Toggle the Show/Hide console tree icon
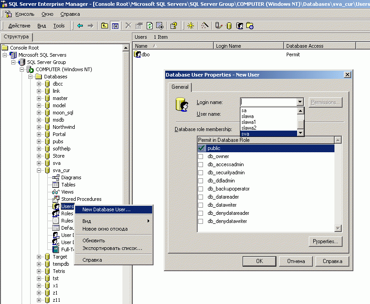The height and width of the screenshot is (304, 370). [x=115, y=26]
